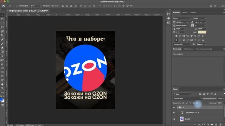
Task: Toggle Strikethrough text style
Action: 202,36
